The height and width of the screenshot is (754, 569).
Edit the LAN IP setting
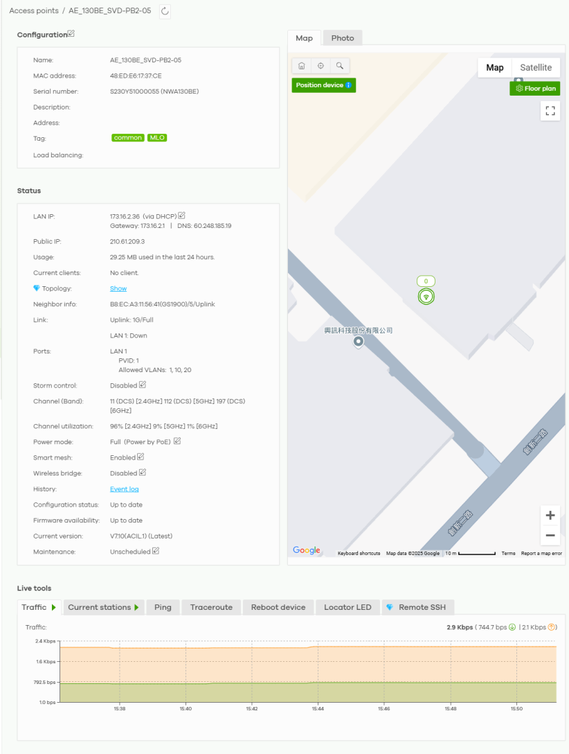[x=182, y=216]
